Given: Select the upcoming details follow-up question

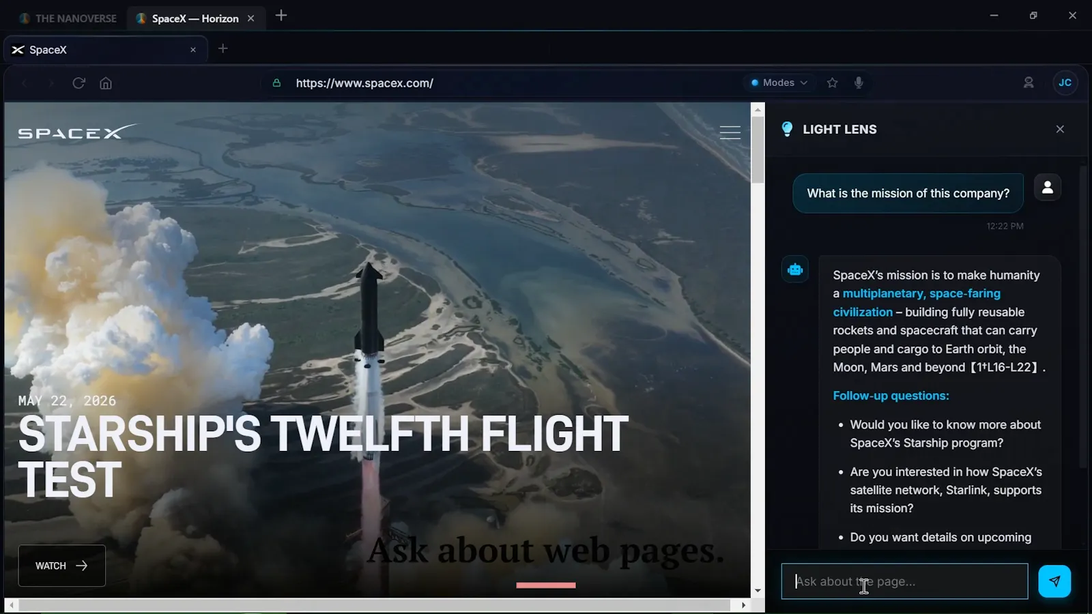Looking at the screenshot, I should [x=940, y=538].
